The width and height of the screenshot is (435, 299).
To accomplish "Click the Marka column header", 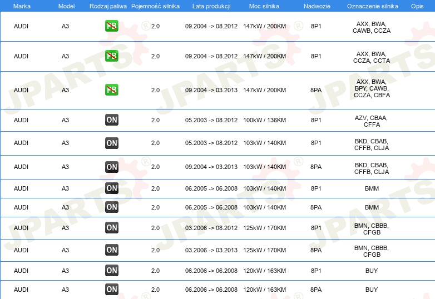I will pyautogui.click(x=22, y=6).
